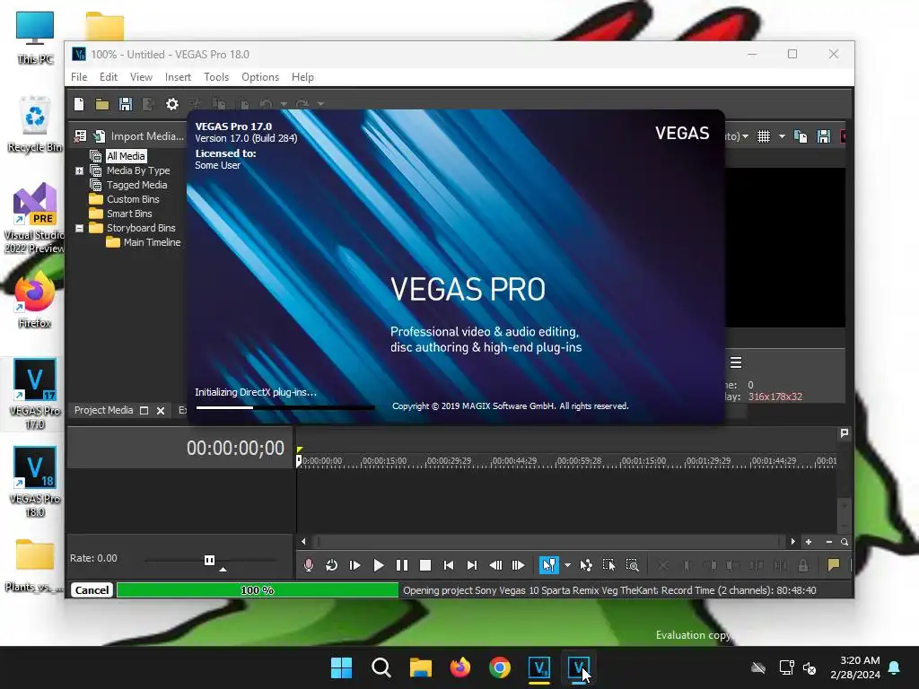
Task: Click the Import Media icon
Action: tap(99, 136)
